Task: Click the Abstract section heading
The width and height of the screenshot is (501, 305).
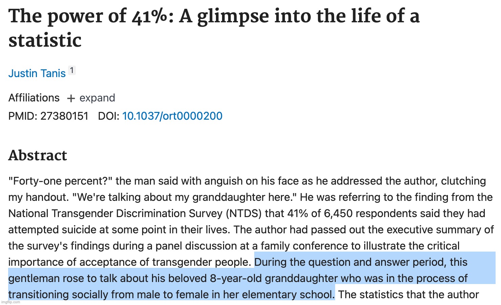Action: pyautogui.click(x=38, y=156)
